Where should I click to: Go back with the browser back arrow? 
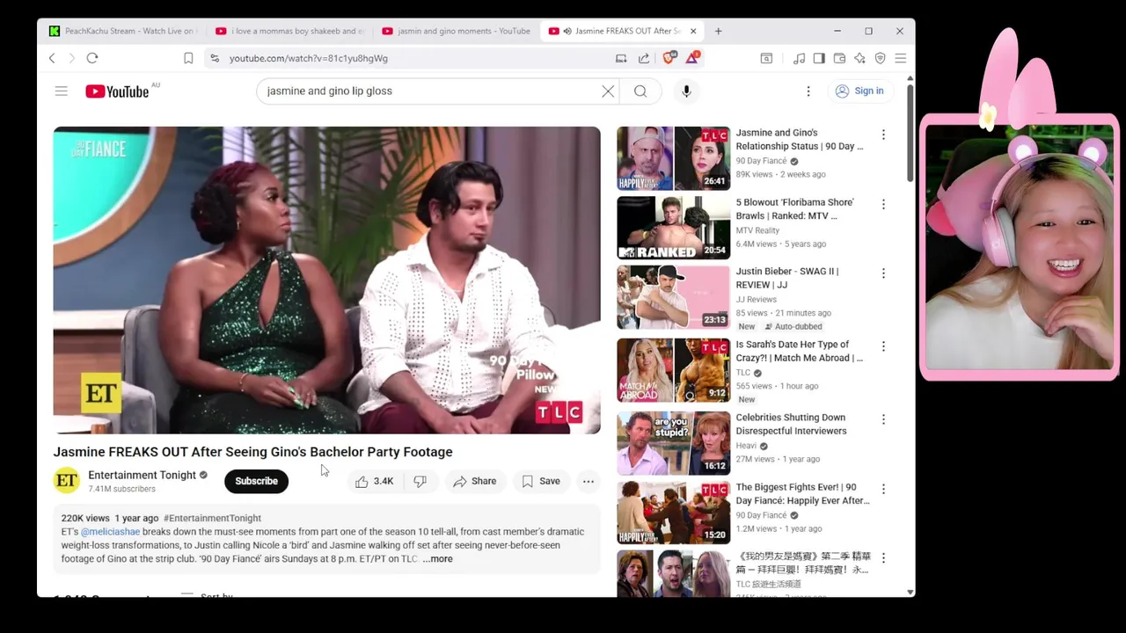click(52, 58)
